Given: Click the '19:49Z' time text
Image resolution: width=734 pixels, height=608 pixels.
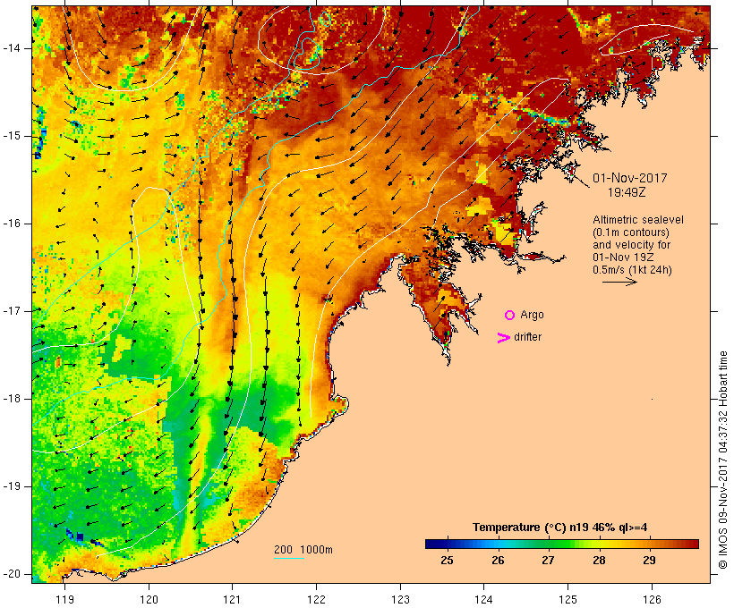Looking at the screenshot, I should [627, 192].
